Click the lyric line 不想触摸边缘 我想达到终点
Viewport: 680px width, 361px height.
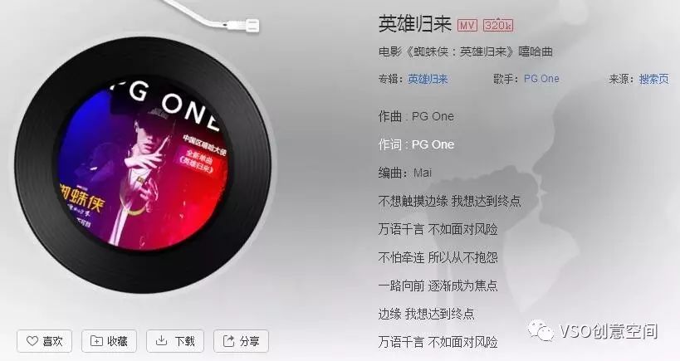click(449, 201)
